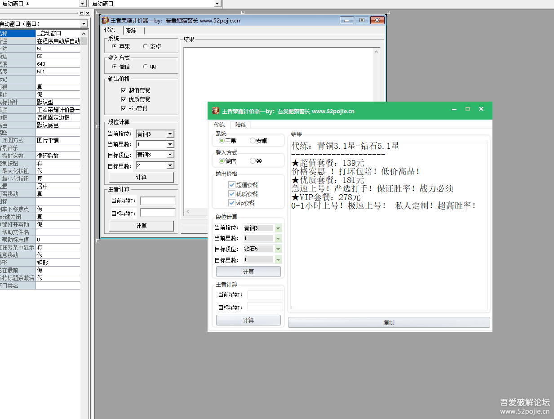Image resolution: width=554 pixels, height=419 pixels.
Task: Select the 循环播放 property value
Action: 58,156
